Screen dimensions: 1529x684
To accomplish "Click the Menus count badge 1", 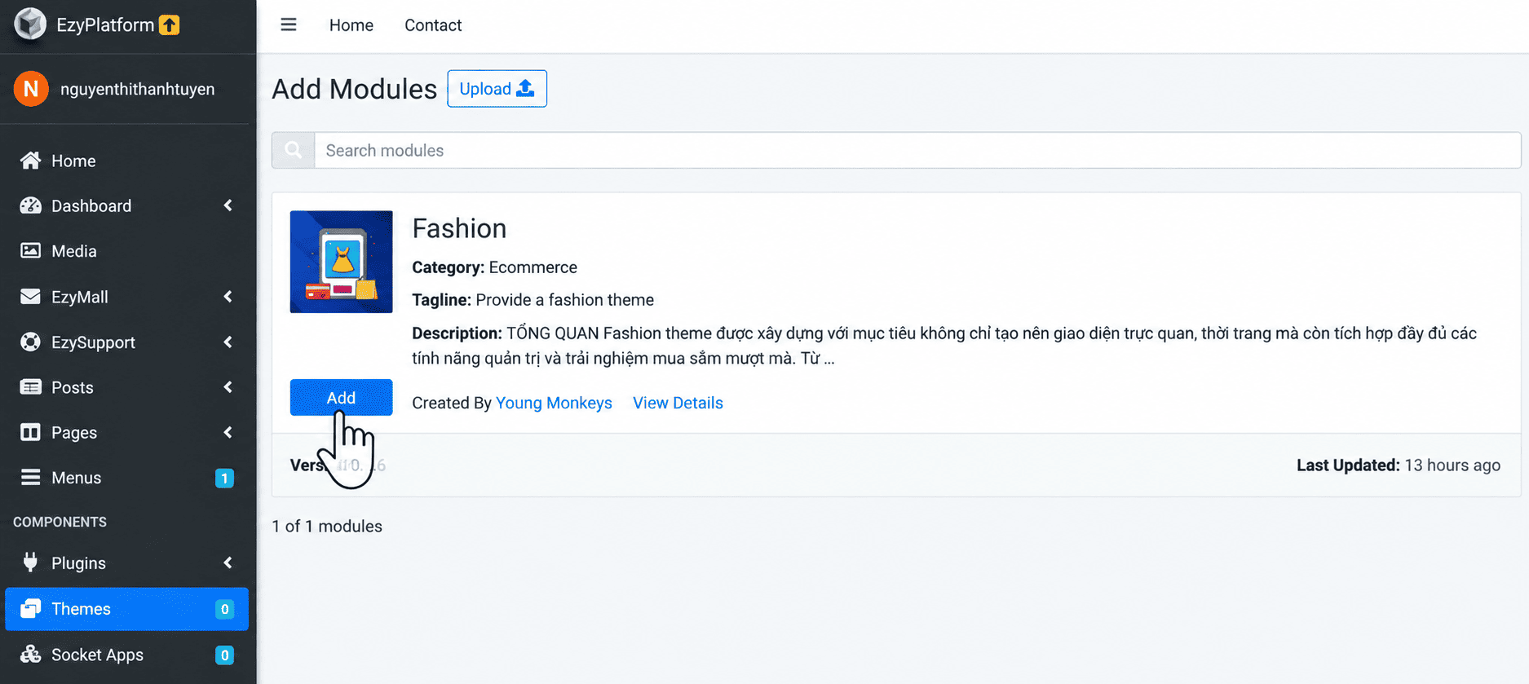I will 224,478.
